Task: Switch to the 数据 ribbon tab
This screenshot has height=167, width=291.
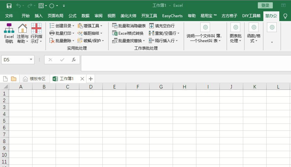Action: [x=86, y=16]
